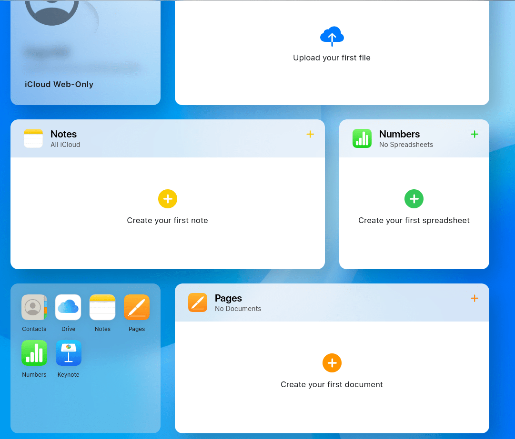
Task: Click the plus in the Pages widget header
Action: [475, 298]
